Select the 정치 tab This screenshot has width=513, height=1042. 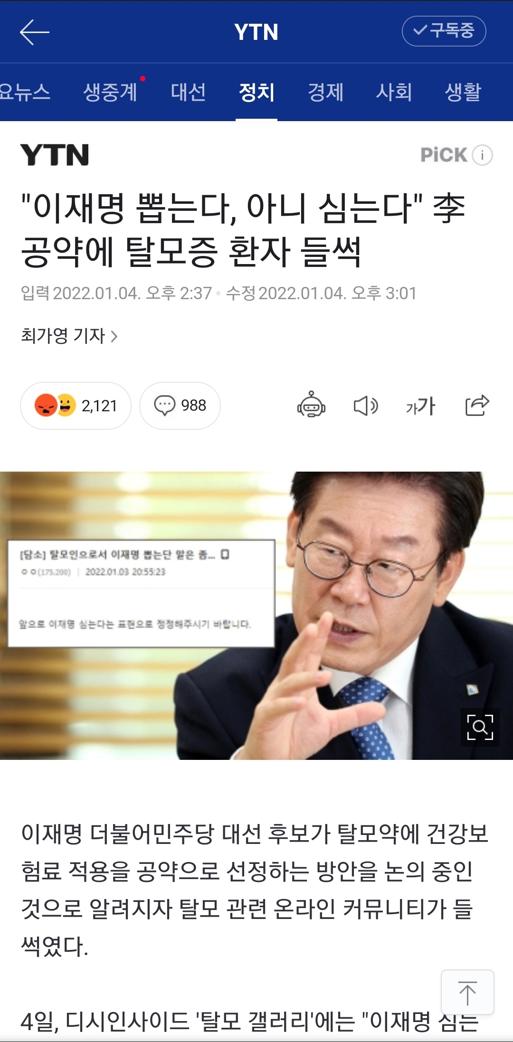coord(256,92)
